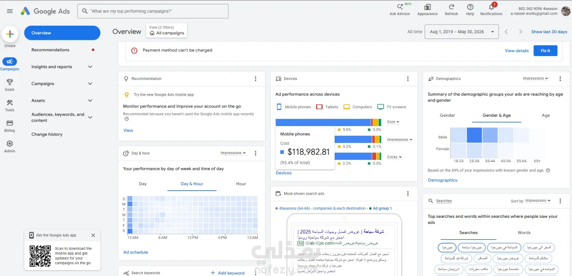Open Goals in the left rail
Viewport: 572px width, 276px height.
10,85
